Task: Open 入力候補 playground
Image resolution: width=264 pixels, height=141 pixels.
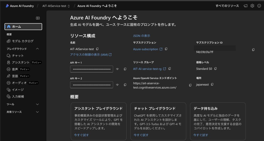Action: point(15,97)
